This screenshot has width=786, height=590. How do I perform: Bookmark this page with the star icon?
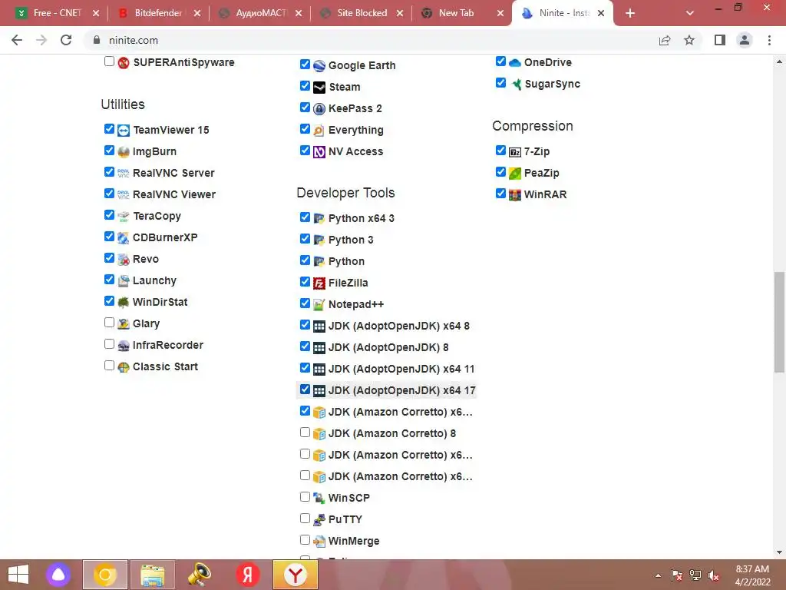(689, 40)
